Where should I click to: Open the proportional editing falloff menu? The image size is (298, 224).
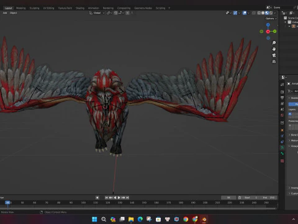coord(132,13)
